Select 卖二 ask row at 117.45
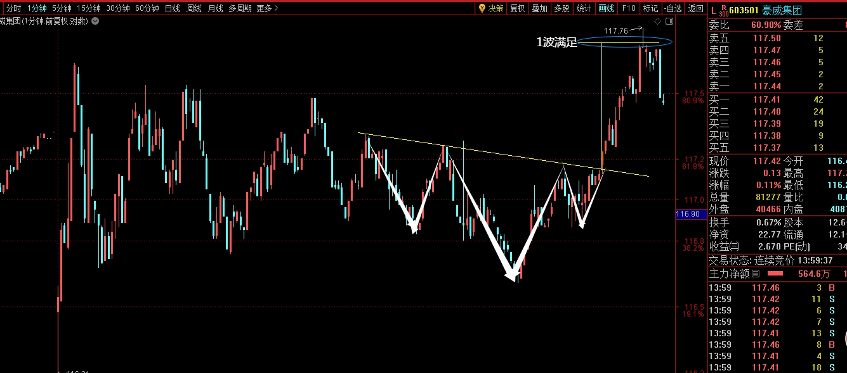Image resolution: width=847 pixels, height=373 pixels. (x=777, y=74)
